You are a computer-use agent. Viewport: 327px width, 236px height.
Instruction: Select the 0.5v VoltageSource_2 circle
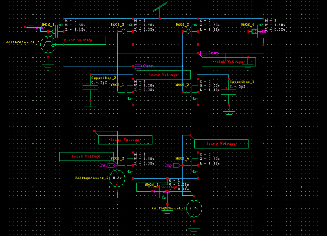pyautogui.click(x=117, y=178)
